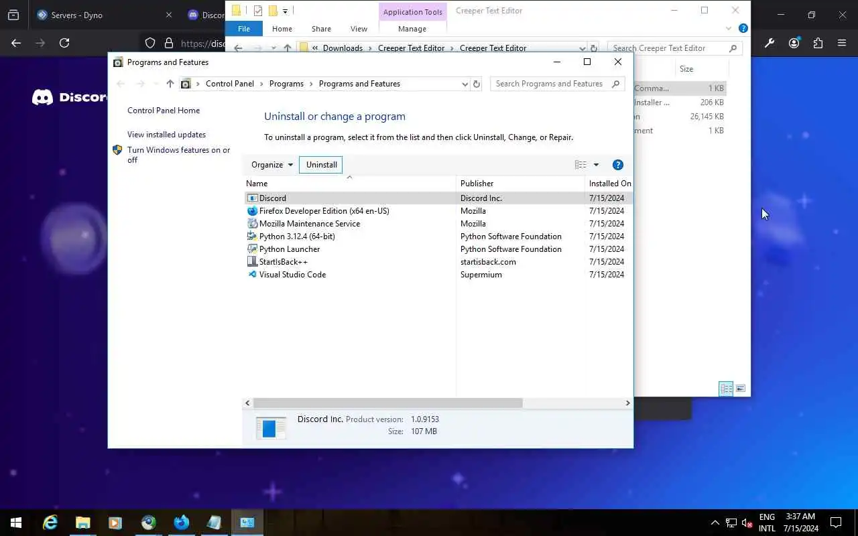
Task: Sort by the Name column header
Action: coord(349,184)
